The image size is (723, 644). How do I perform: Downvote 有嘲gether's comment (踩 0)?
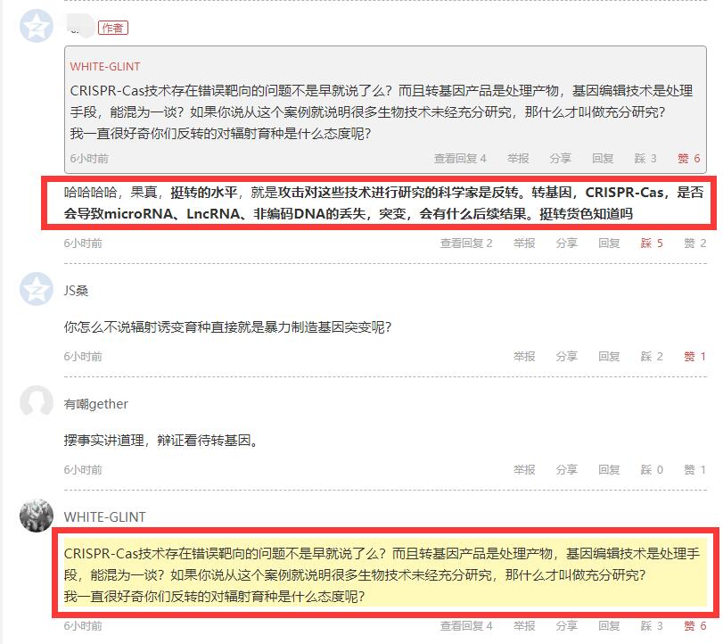652,470
